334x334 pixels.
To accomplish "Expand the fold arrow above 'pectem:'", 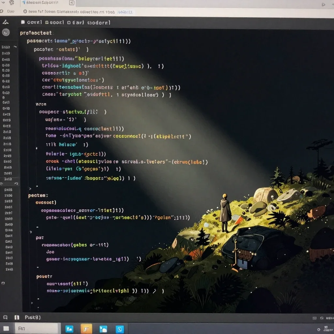I will [x=30, y=189].
